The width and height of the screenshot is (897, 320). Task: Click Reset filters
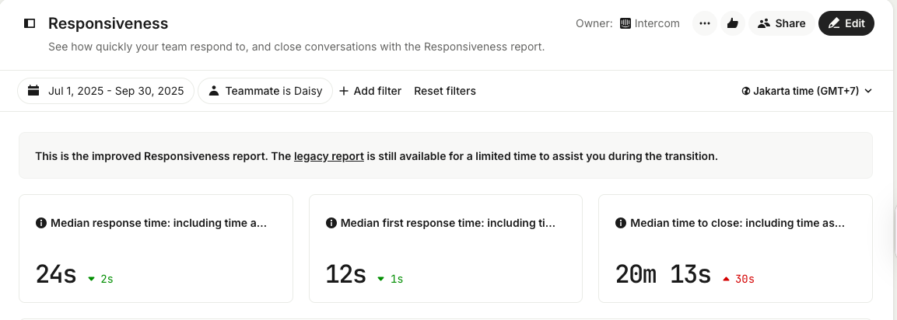click(445, 91)
